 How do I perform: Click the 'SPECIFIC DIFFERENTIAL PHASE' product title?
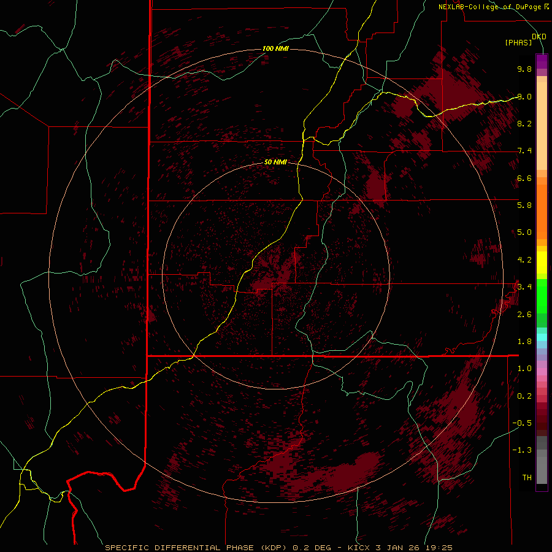point(179,548)
